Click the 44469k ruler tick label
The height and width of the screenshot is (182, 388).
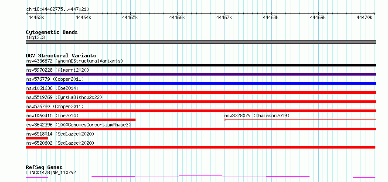[318, 17]
